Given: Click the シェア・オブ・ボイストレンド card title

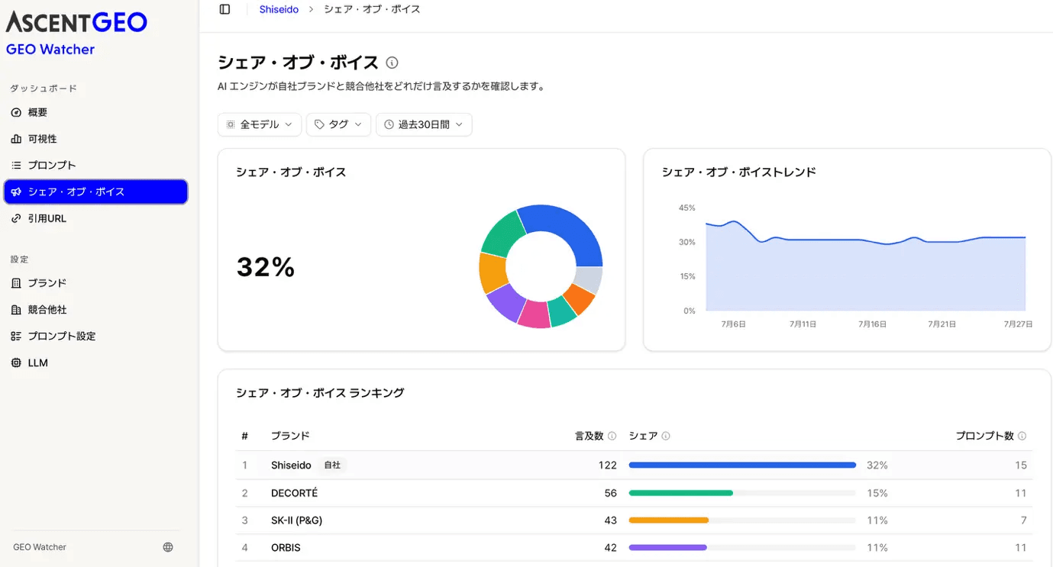Looking at the screenshot, I should (739, 172).
